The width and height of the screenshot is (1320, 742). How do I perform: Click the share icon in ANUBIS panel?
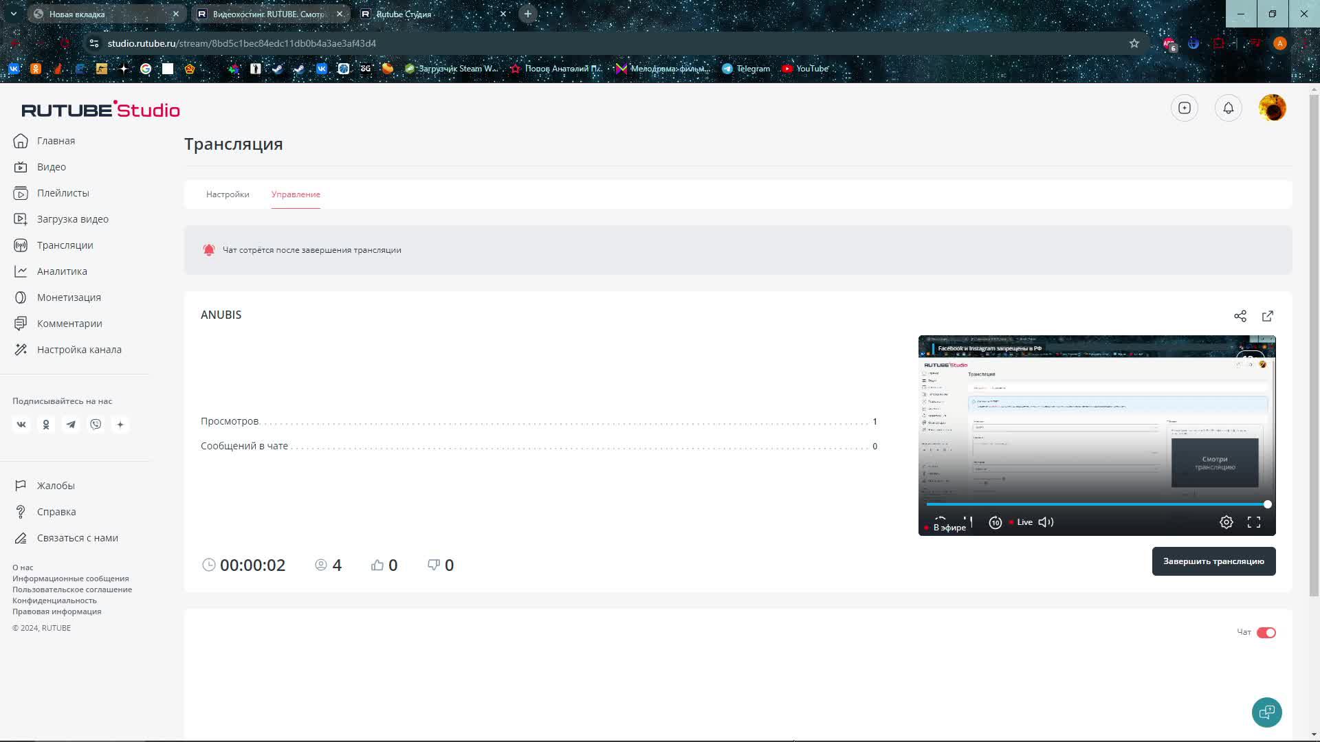(x=1240, y=316)
